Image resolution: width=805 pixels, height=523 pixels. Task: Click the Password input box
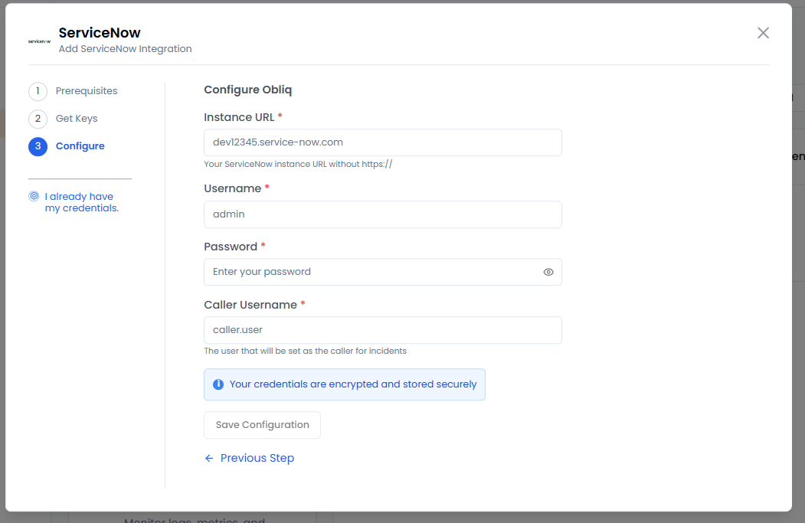371,272
